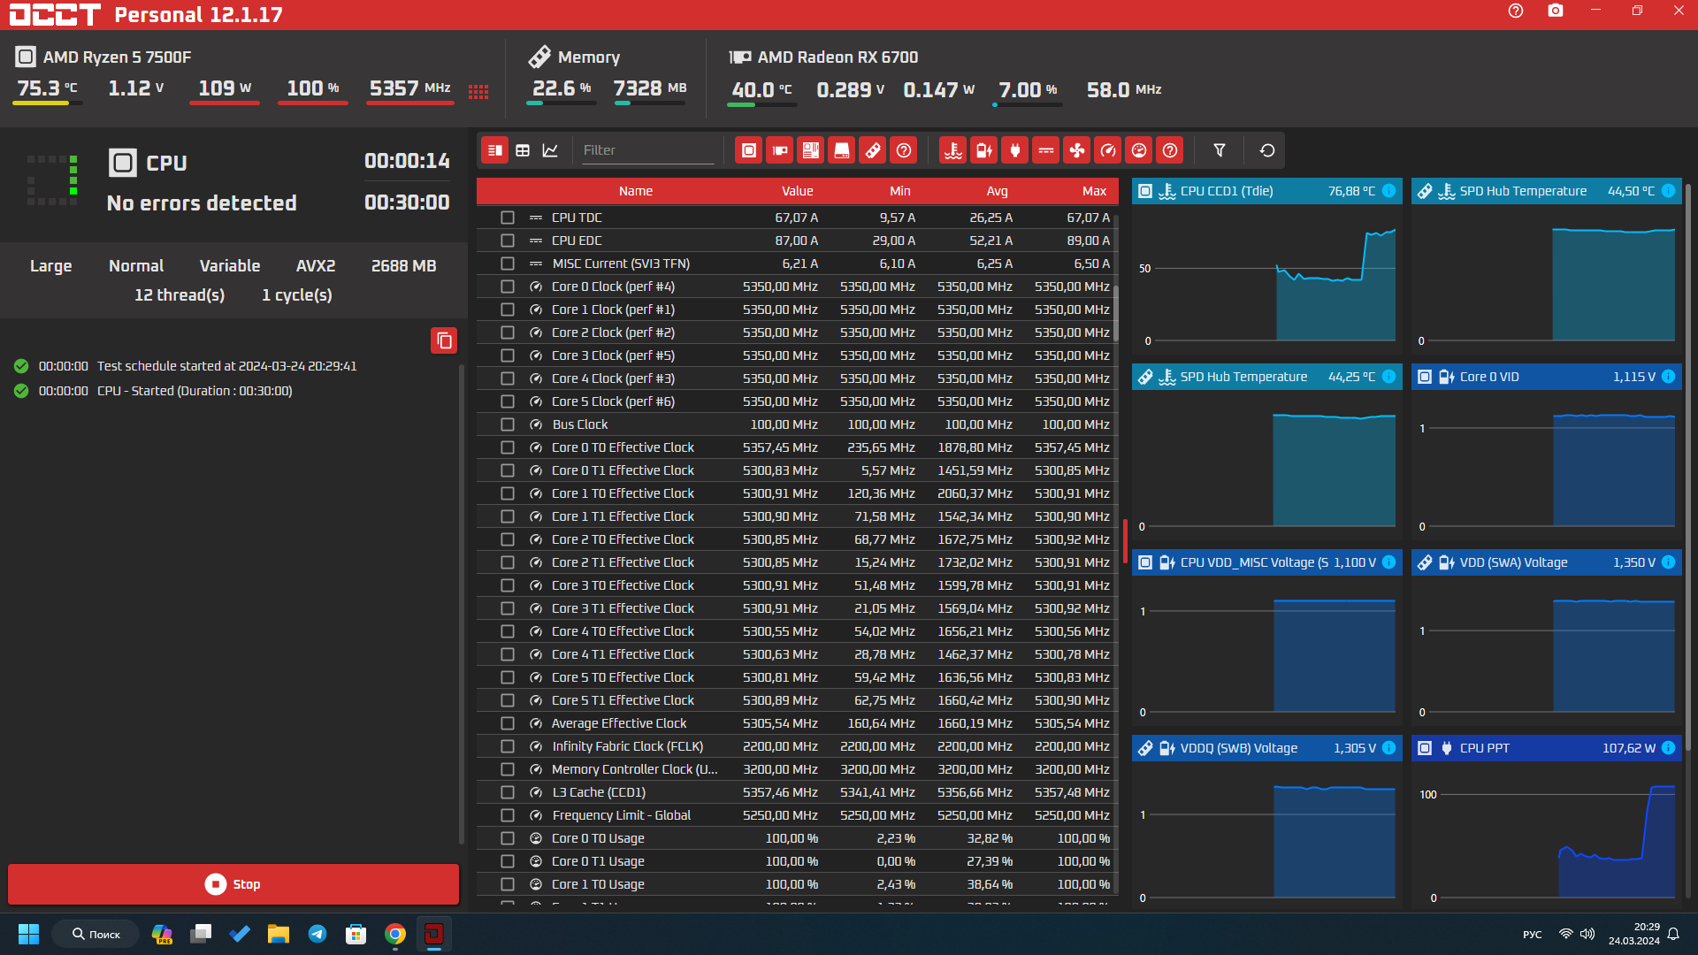Switch to the graph view mode
The image size is (1698, 955).
point(550,150)
